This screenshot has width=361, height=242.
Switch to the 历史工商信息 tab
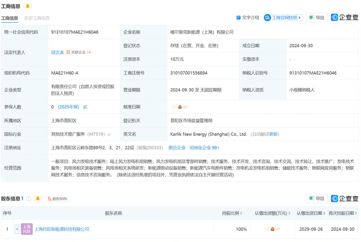(x=37, y=18)
